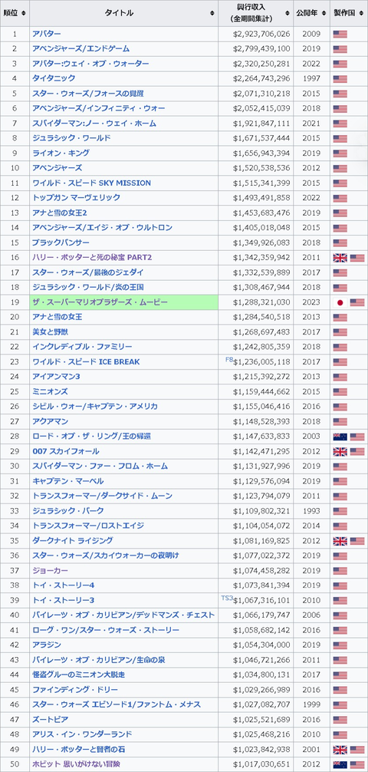This screenshot has height=772, width=368.
Task: Open アラジン film link
Action: click(47, 645)
